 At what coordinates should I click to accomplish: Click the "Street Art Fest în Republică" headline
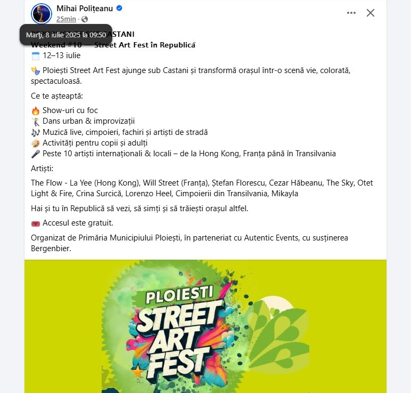click(145, 45)
